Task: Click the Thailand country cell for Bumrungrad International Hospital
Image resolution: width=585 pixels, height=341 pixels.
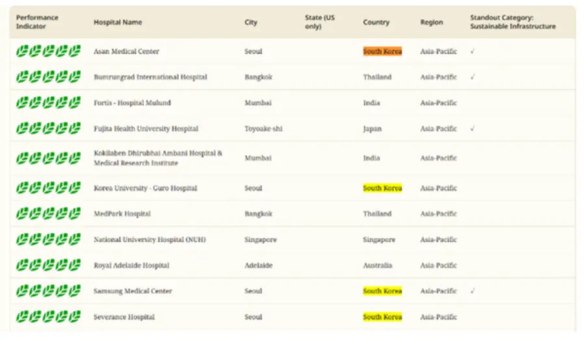Action: click(377, 77)
